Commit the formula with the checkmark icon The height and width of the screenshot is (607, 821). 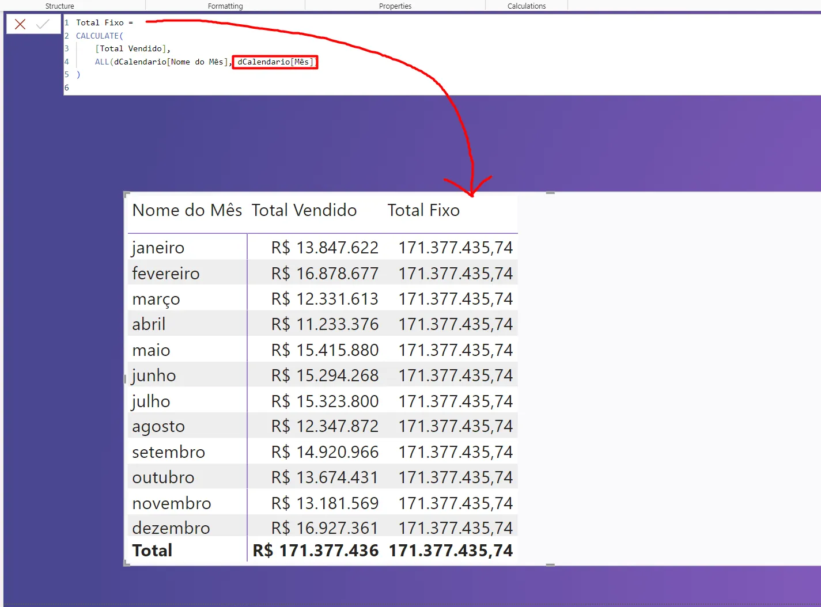pyautogui.click(x=43, y=24)
